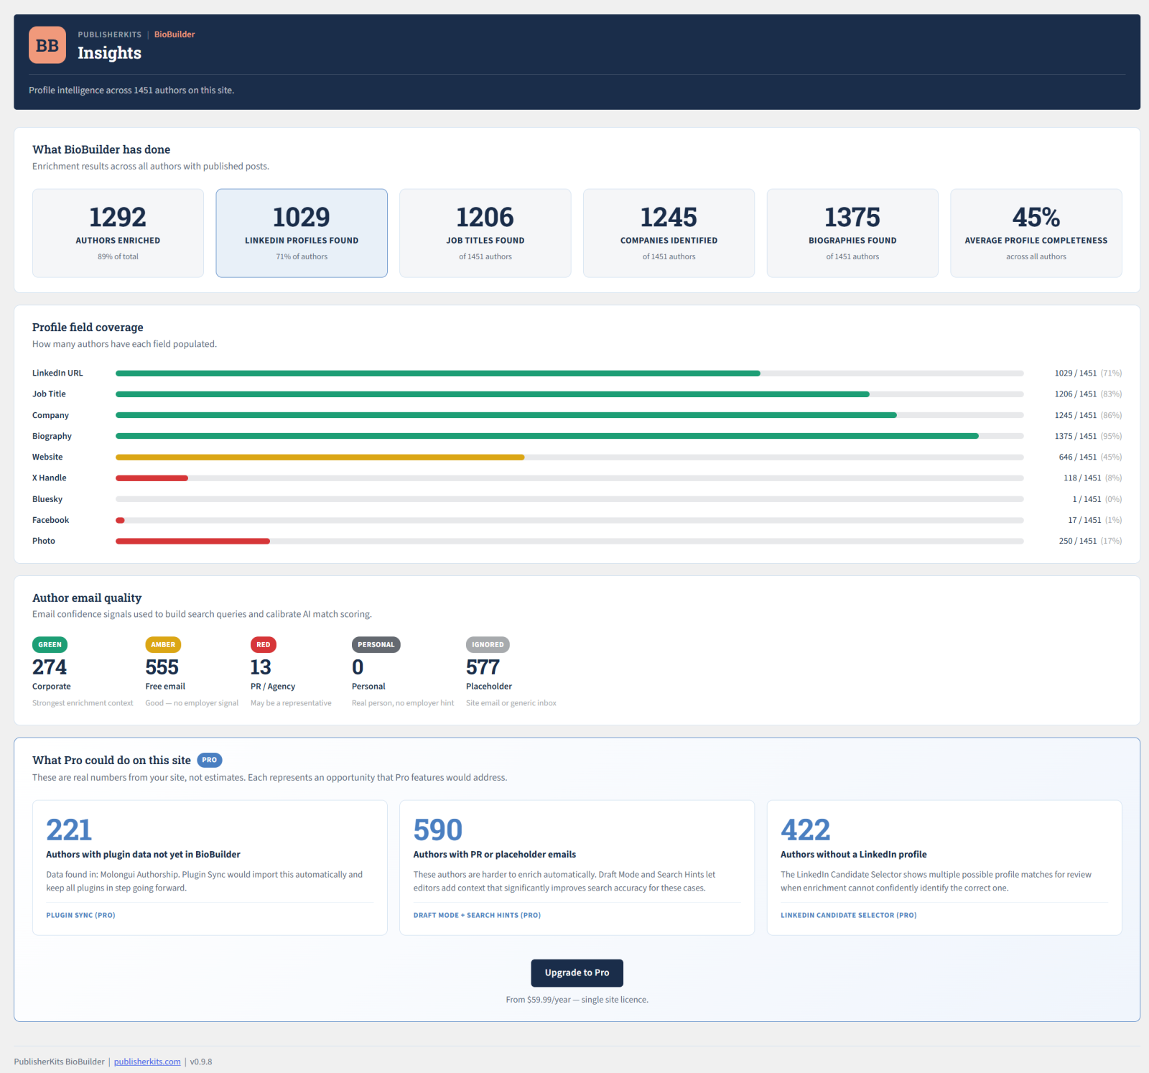Click the '1206 / 1451' Job Title value

1076,394
